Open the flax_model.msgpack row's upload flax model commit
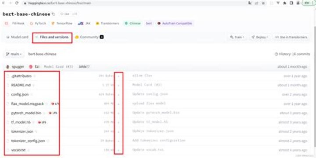This screenshot has height=158, width=316. click(149, 103)
